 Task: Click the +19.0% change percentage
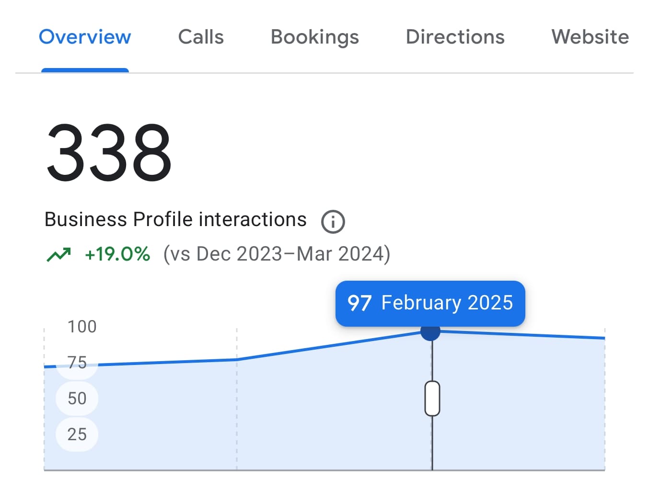coord(117,254)
